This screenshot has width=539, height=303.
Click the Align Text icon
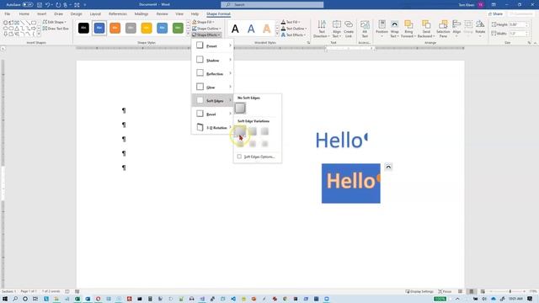tap(337, 29)
